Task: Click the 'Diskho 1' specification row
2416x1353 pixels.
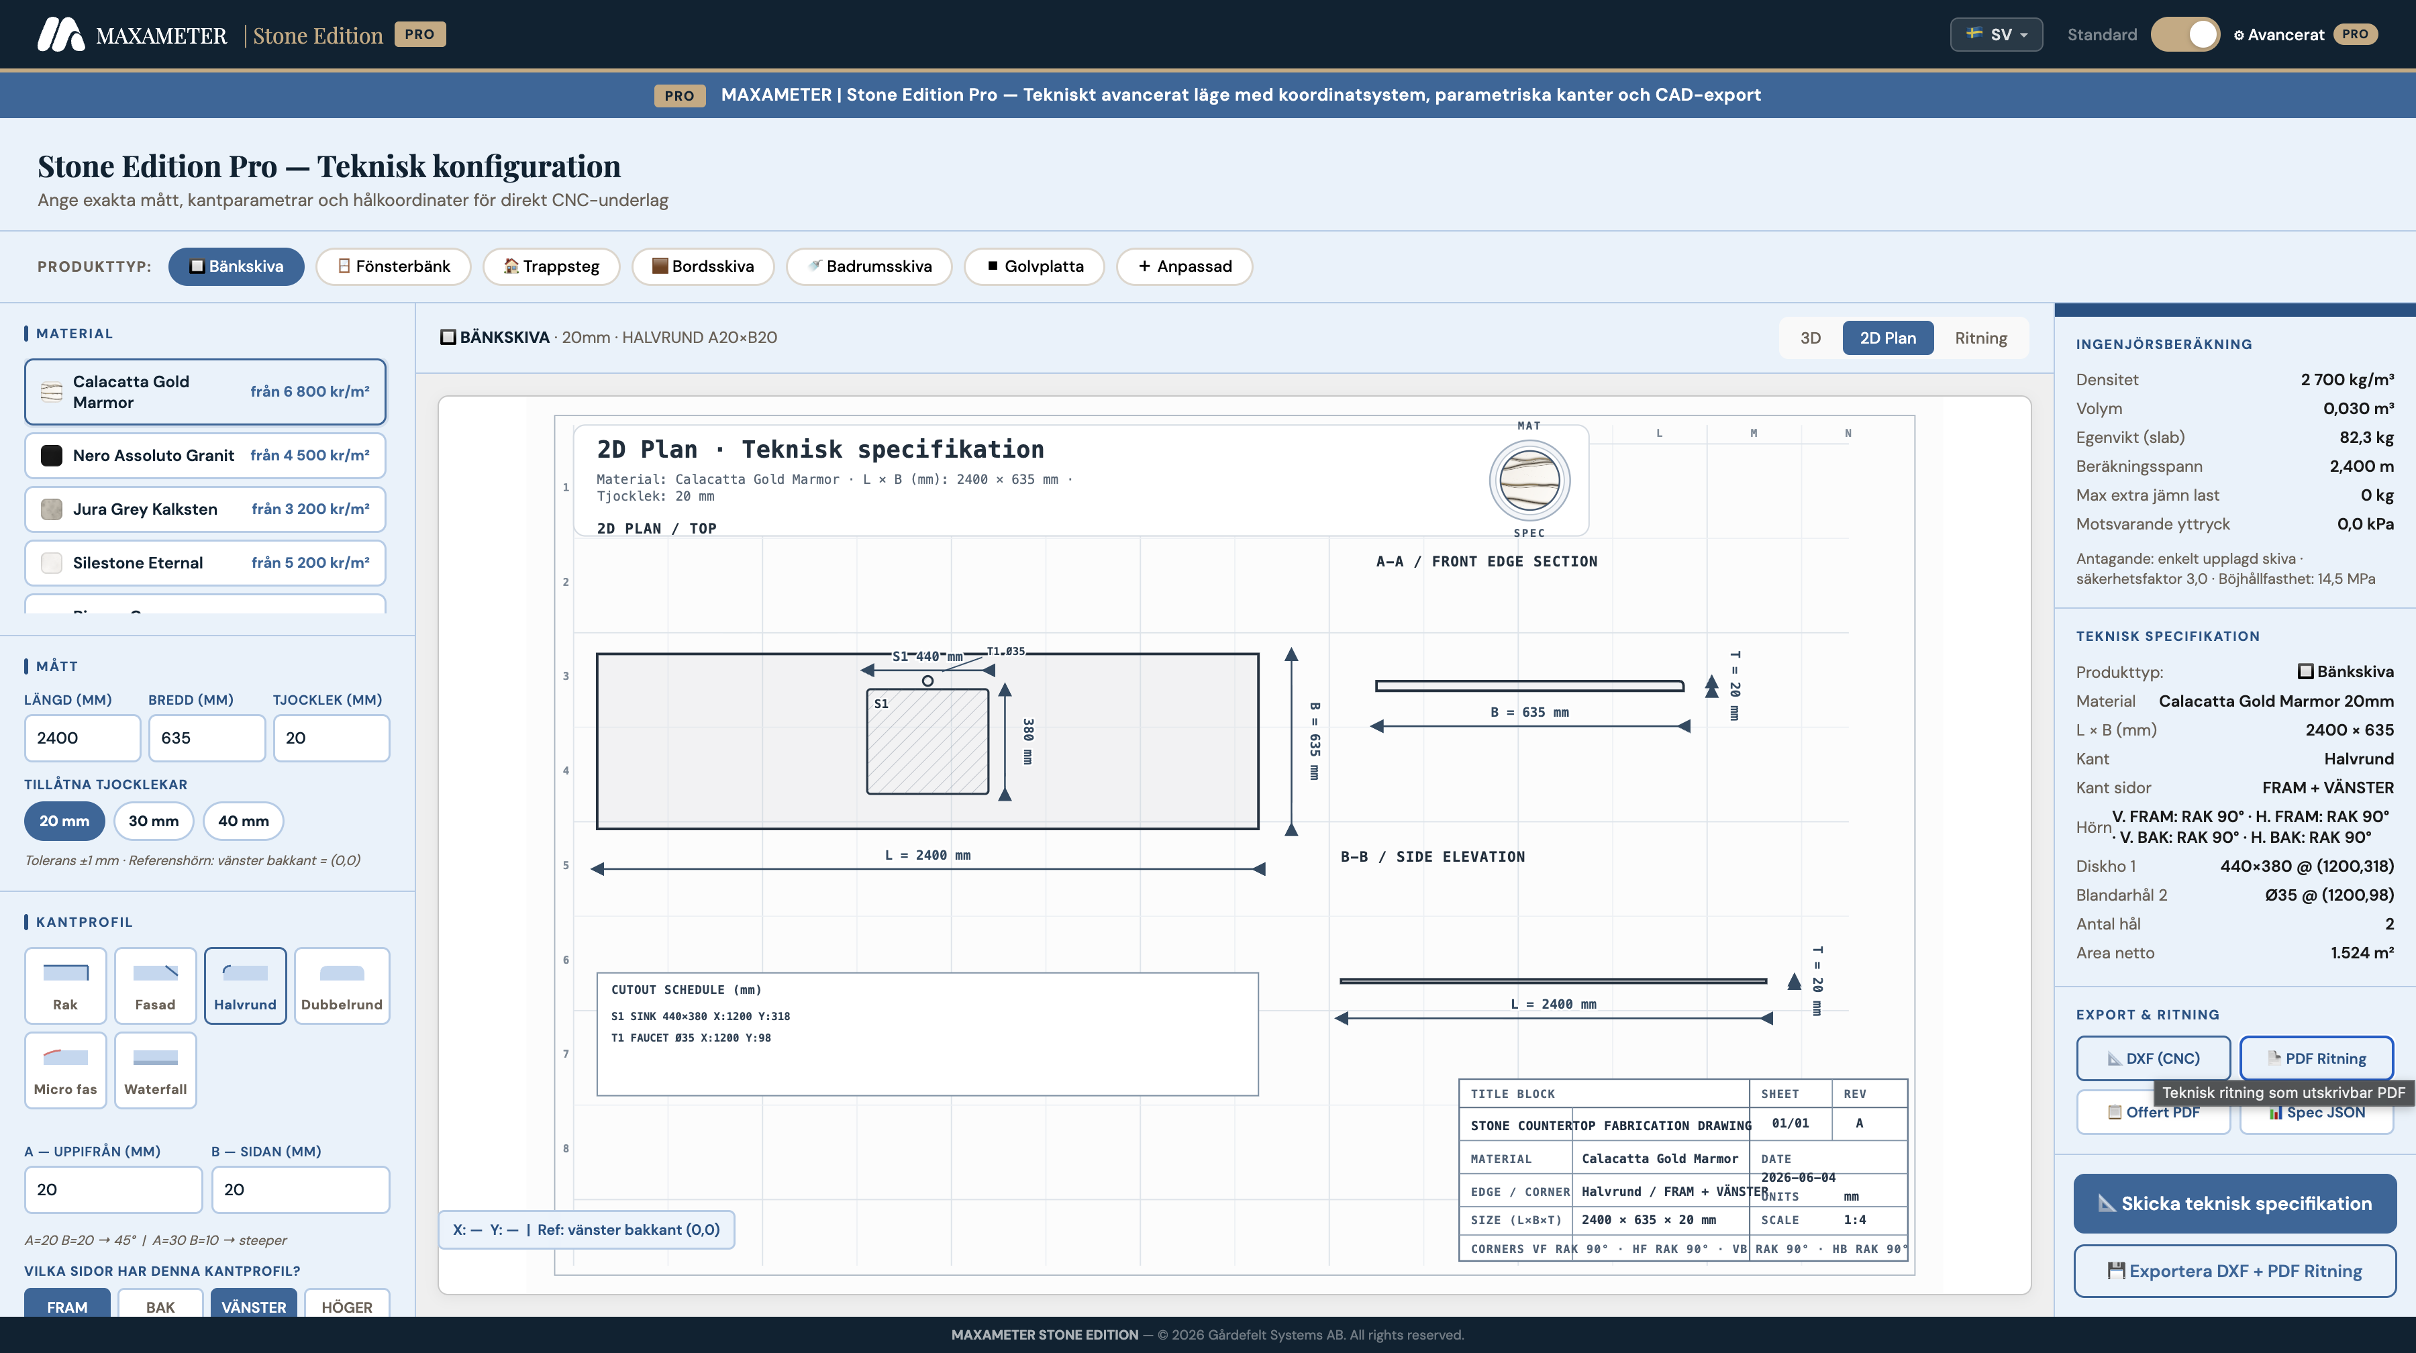Action: click(2235, 866)
